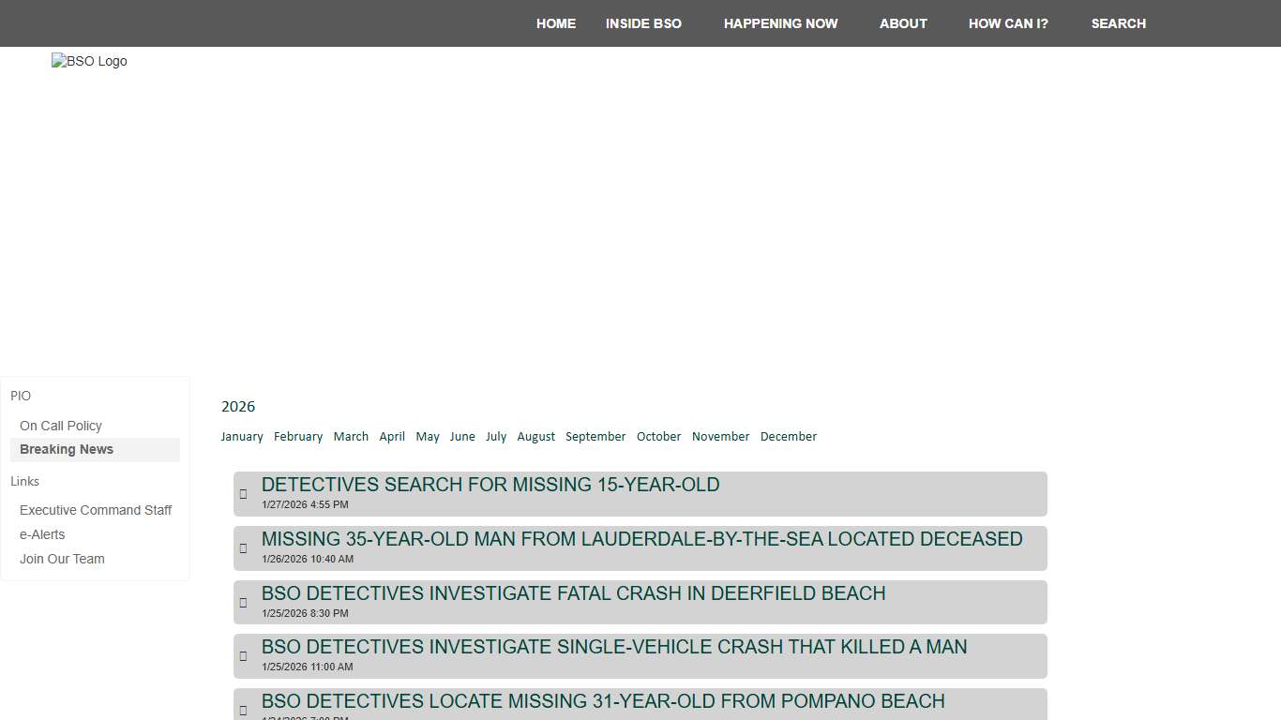Open the About navigation menu
Viewport: 1281px width, 720px height.
pos(903,23)
